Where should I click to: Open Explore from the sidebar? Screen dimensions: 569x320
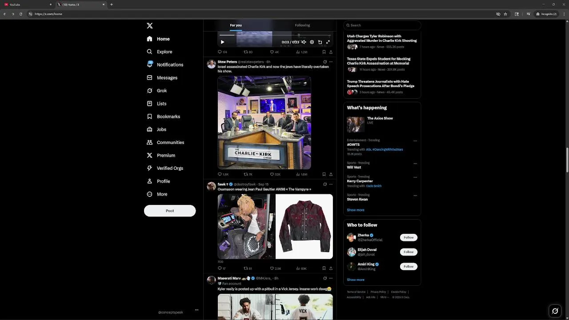point(160,52)
